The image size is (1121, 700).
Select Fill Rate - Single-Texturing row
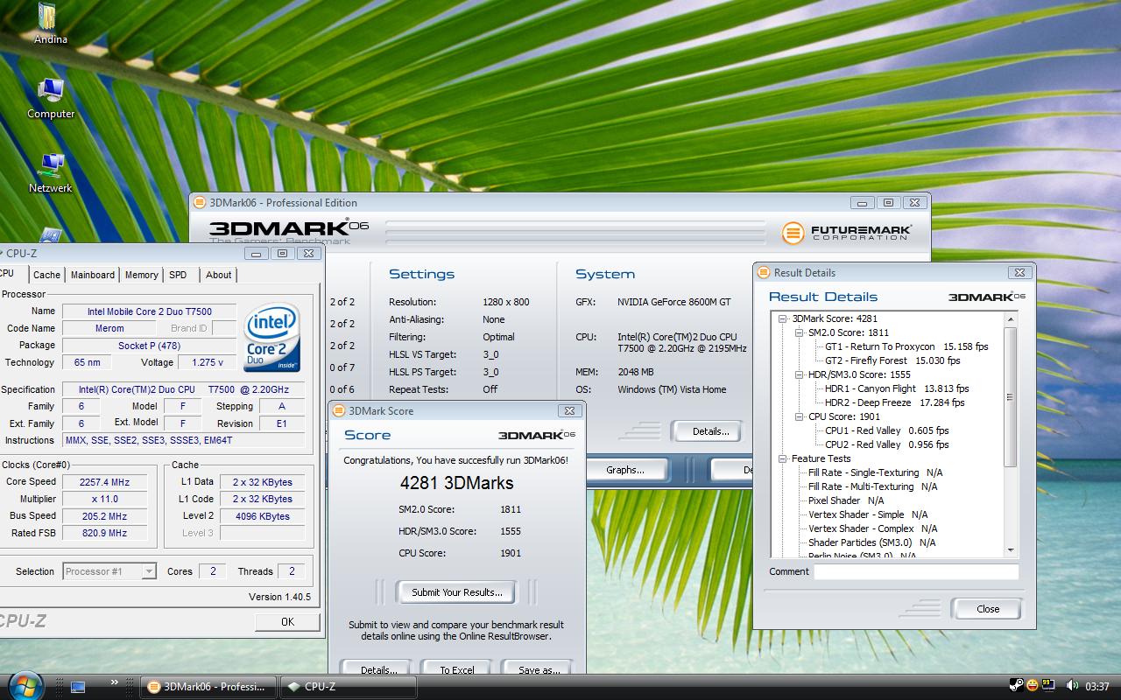point(875,473)
